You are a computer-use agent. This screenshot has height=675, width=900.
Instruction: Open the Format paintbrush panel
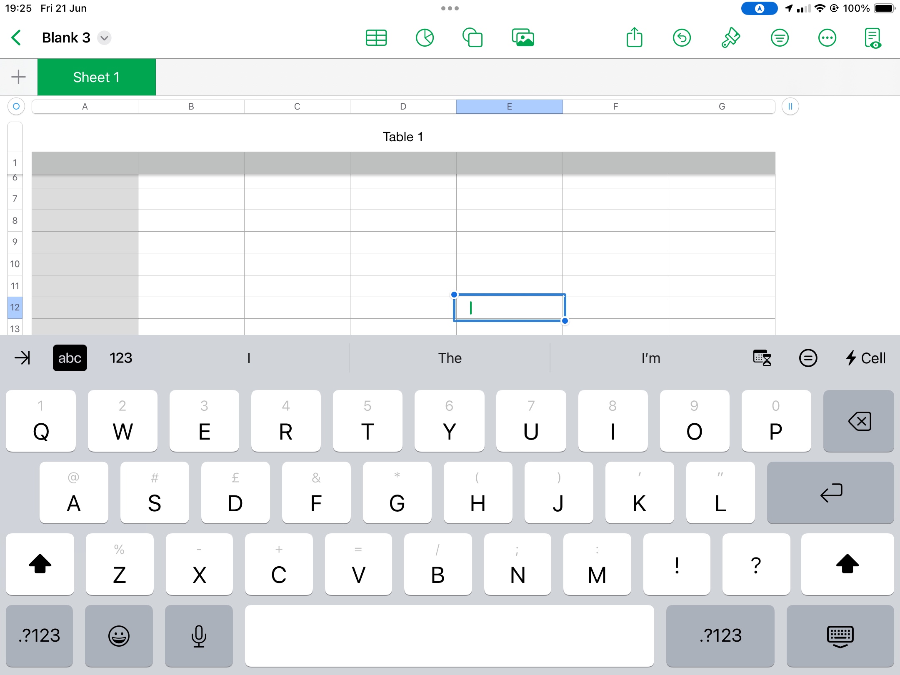click(730, 38)
